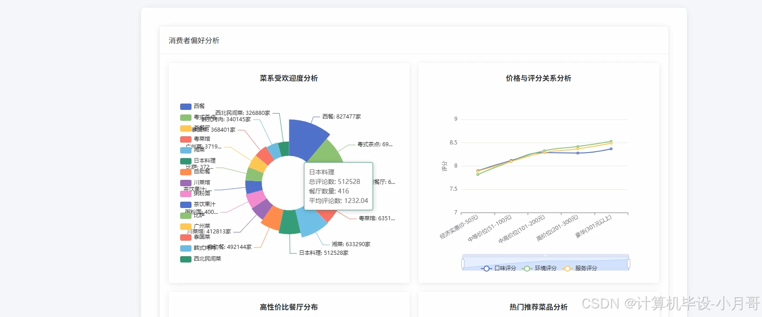Click the right handle of zoom slider
This screenshot has width=762, height=317.
click(x=629, y=263)
